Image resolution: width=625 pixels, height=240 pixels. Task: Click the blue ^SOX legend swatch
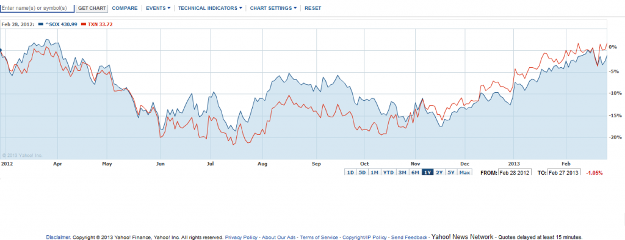click(41, 24)
